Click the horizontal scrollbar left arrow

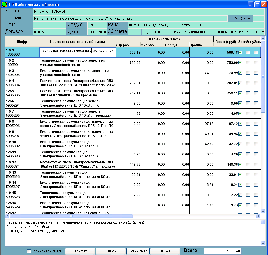coord(7,216)
